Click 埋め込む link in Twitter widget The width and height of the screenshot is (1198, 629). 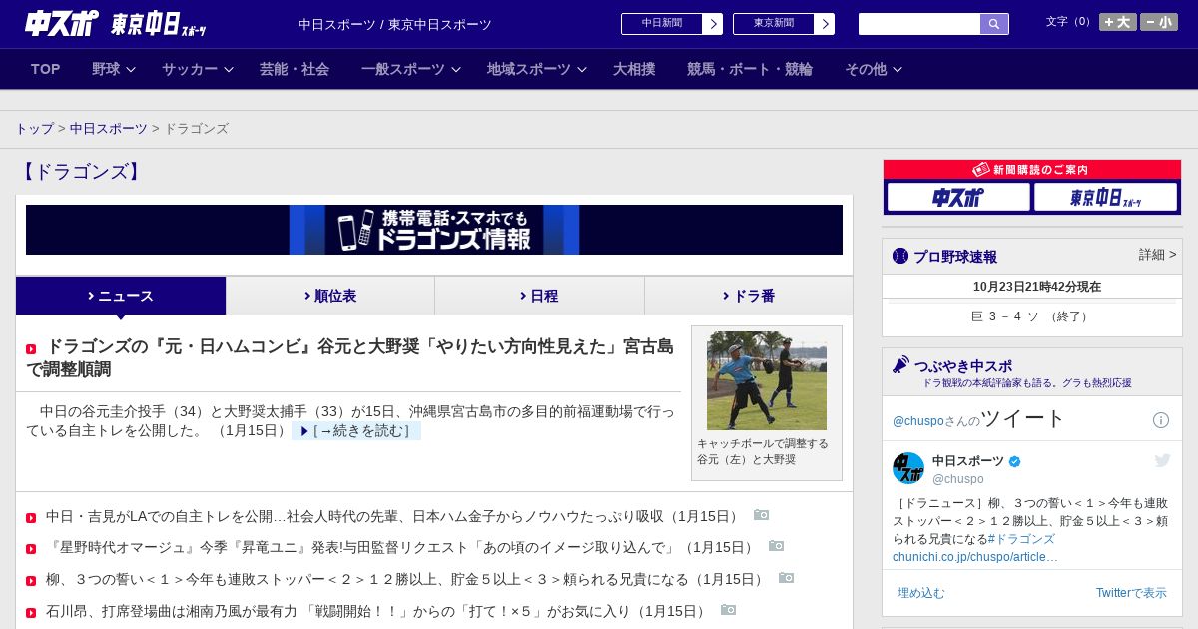coord(920,593)
